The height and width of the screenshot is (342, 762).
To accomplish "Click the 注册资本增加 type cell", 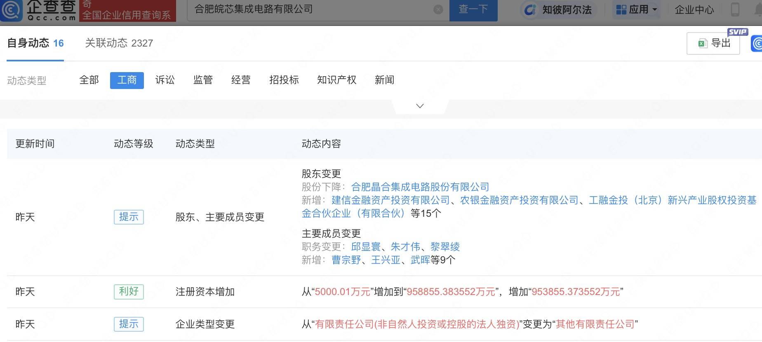I will point(205,292).
